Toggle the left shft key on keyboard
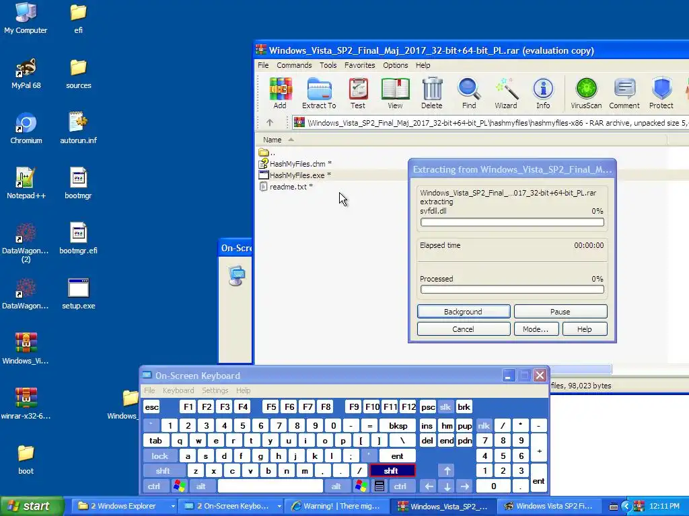 (x=163, y=471)
